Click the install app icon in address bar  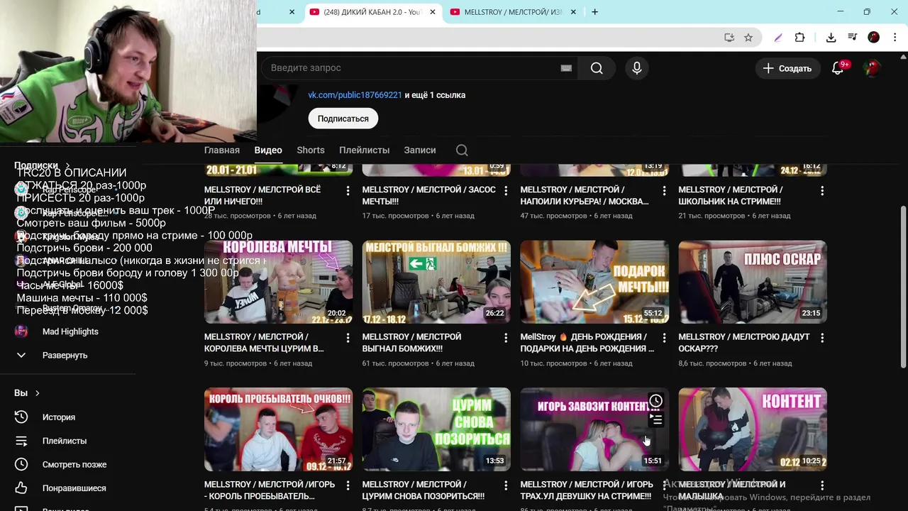point(729,38)
